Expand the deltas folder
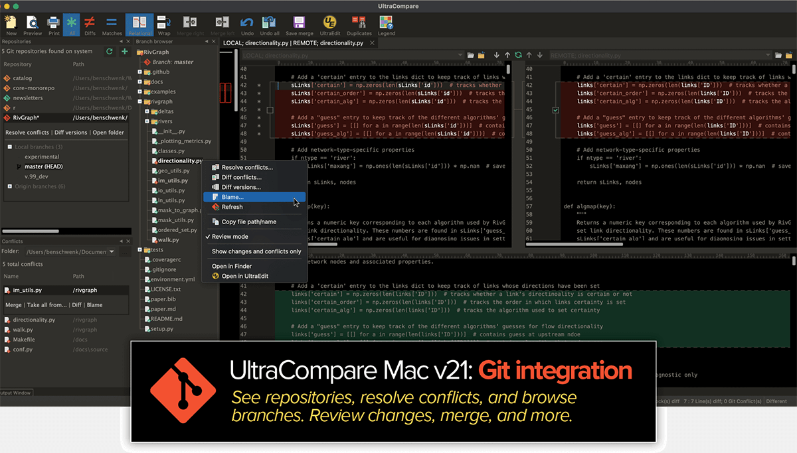The width and height of the screenshot is (797, 453). [x=146, y=111]
